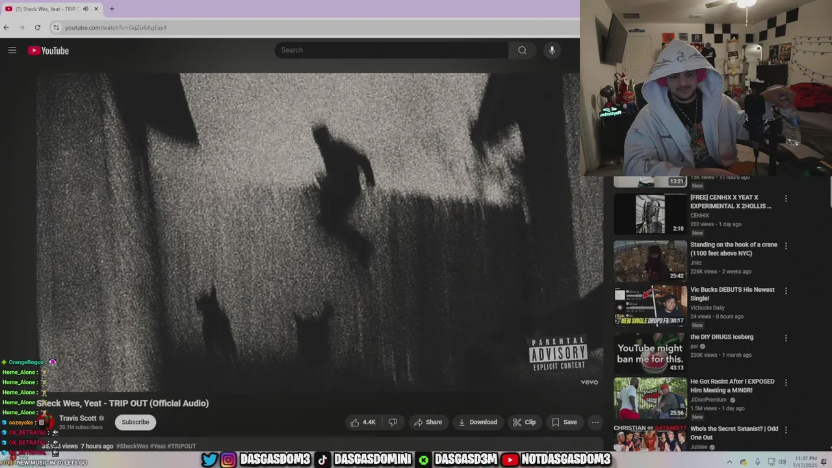
Task: Open Who's the Secret Satanist video
Action: point(734,433)
